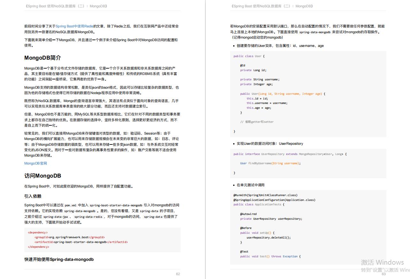The image size is (410, 279).
Task: Click the paragraph starting 'MongoDB是一个基于分布式文件存储'
Action: (101, 74)
